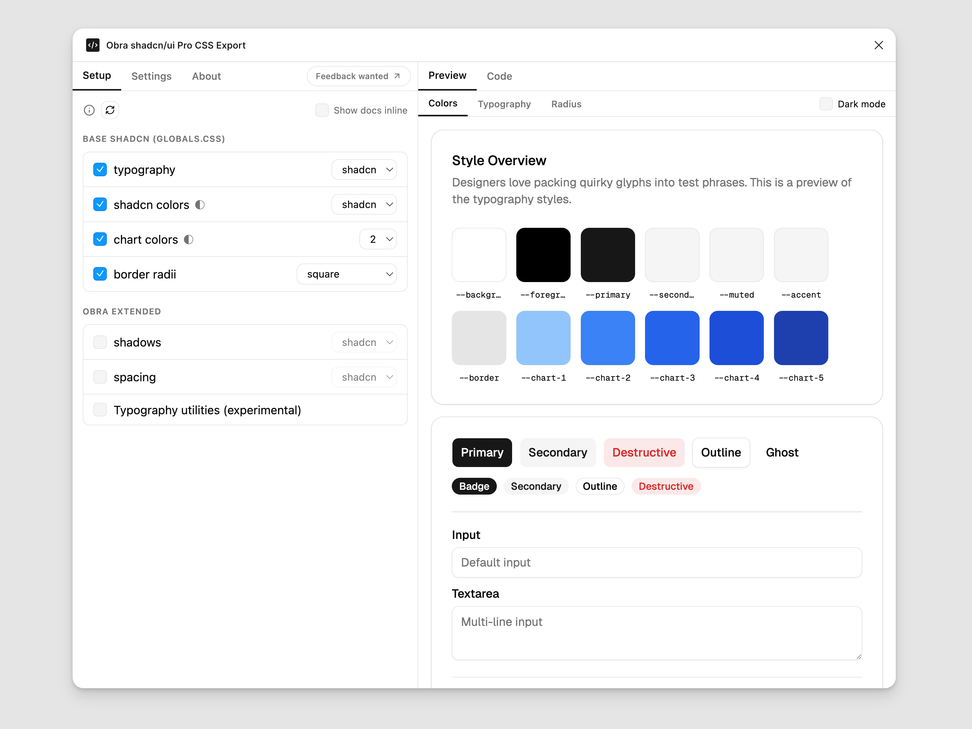Open the About tab

206,76
